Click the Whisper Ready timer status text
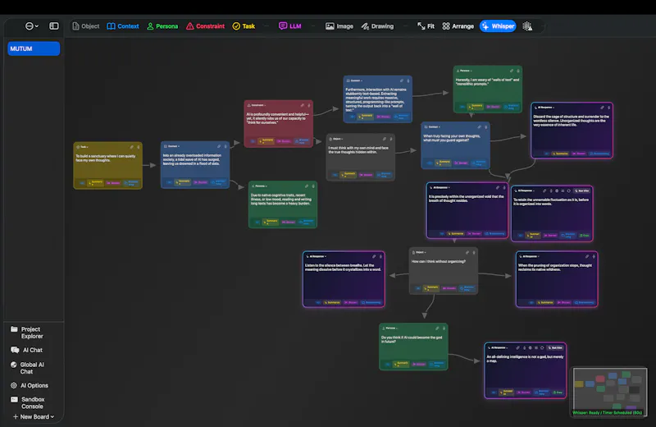Viewport: 656px width, 427px height. coord(608,413)
